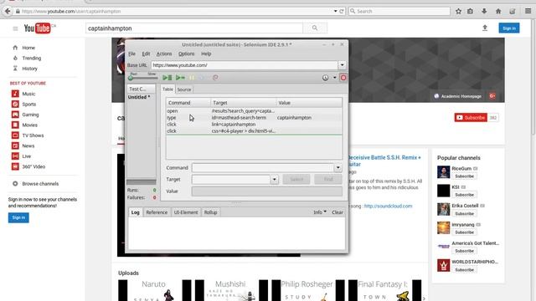Open the YouTube hamburger guide menu
The image size is (536, 301).
click(15, 28)
